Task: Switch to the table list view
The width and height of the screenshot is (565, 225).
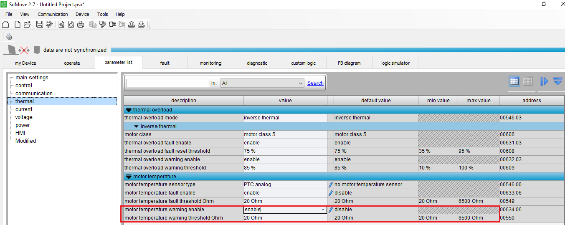Action: pyautogui.click(x=514, y=81)
